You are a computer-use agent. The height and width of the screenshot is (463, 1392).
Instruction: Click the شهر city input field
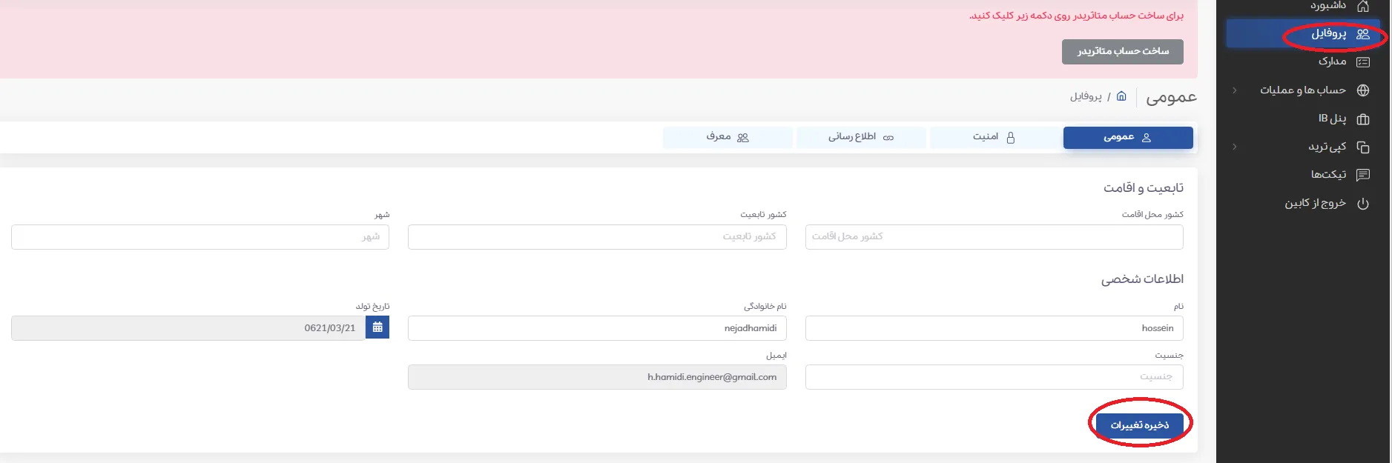click(200, 237)
